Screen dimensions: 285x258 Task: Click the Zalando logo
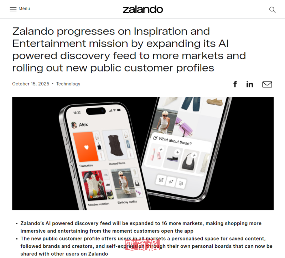coord(143,10)
